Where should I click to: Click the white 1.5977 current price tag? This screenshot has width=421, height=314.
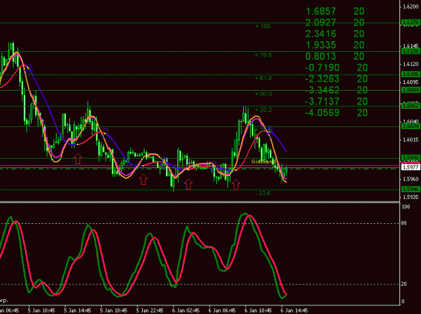(410, 167)
